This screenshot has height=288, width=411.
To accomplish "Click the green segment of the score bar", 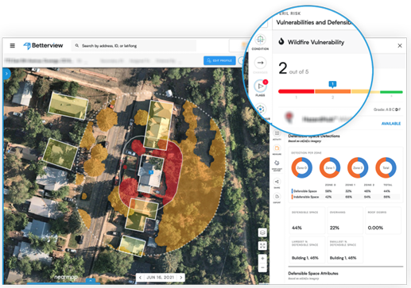I will tap(391, 92).
